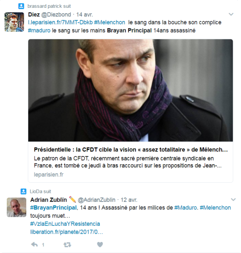241x253 pixels.
Task: Reply to Adrian Zublin's tweet
Action: click(35, 245)
